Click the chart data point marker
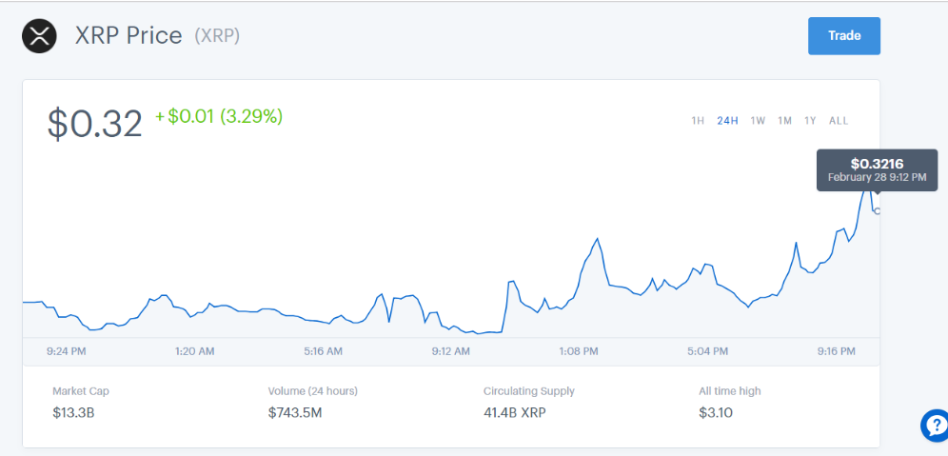 pyautogui.click(x=878, y=211)
